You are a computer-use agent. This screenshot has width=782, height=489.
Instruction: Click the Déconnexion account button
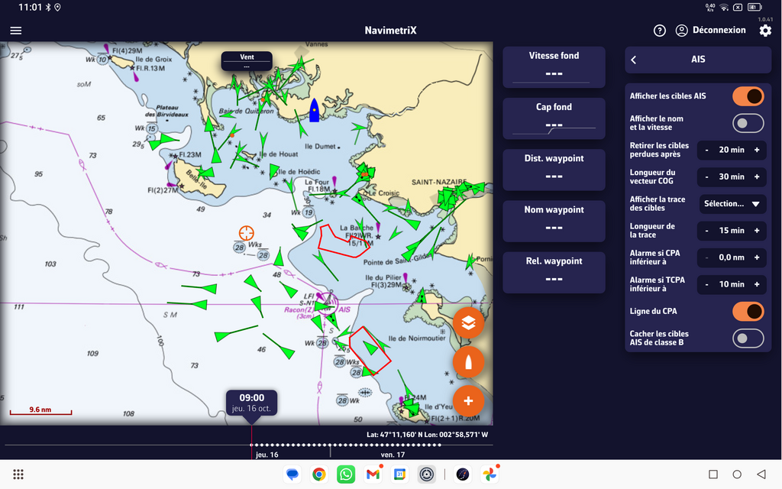click(710, 31)
